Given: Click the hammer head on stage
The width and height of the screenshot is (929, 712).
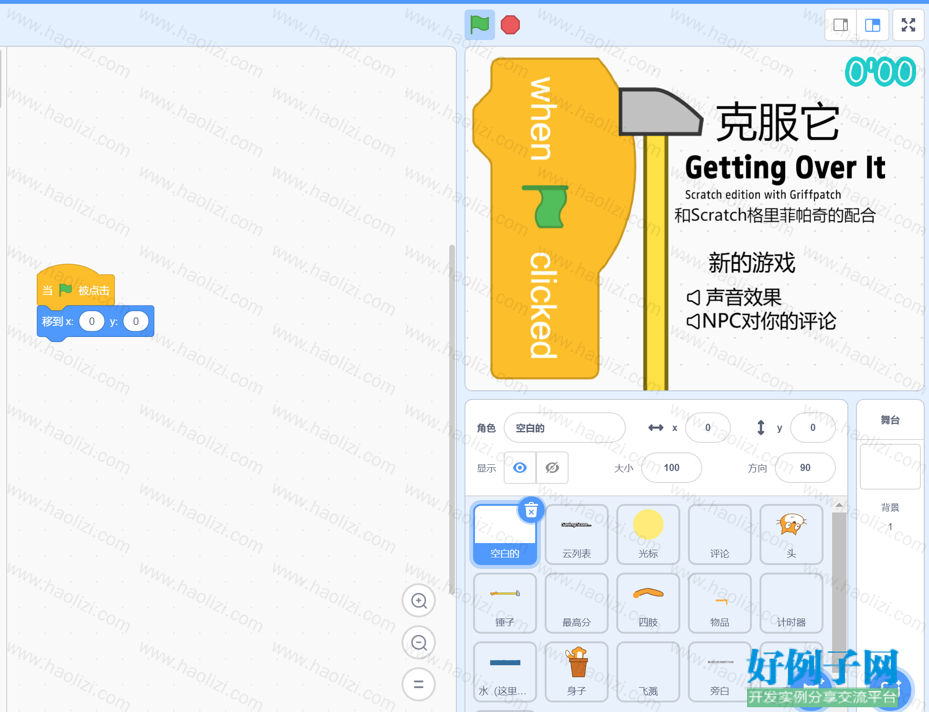Looking at the screenshot, I should (x=661, y=112).
